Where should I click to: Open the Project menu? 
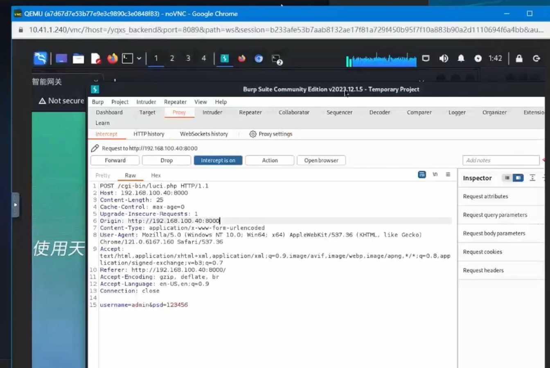[120, 102]
